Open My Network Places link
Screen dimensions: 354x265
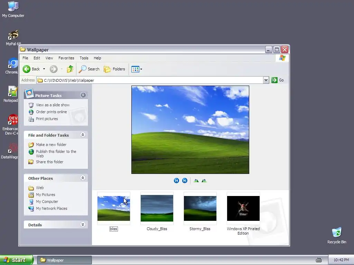tap(52, 208)
